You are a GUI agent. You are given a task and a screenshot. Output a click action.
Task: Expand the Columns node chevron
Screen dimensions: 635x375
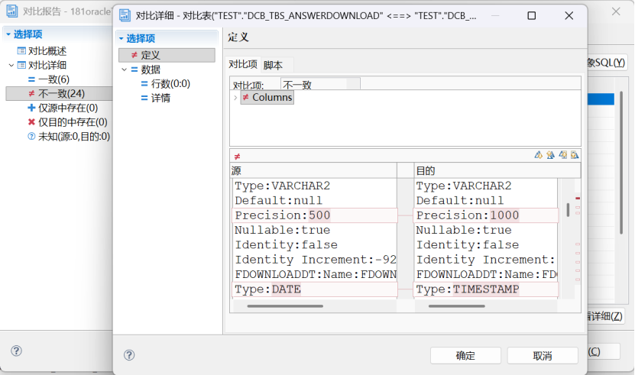tap(235, 98)
